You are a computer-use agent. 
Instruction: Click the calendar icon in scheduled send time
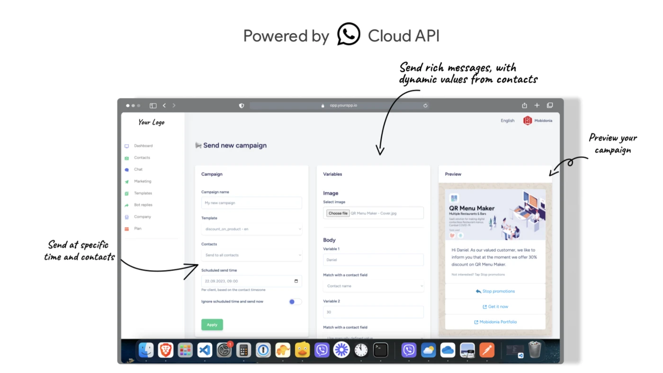(296, 281)
